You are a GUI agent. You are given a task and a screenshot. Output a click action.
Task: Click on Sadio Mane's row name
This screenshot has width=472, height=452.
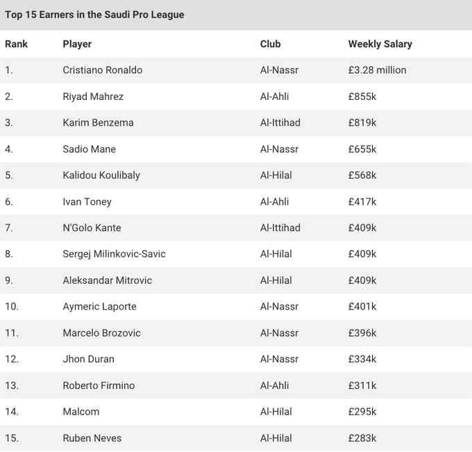coord(89,149)
